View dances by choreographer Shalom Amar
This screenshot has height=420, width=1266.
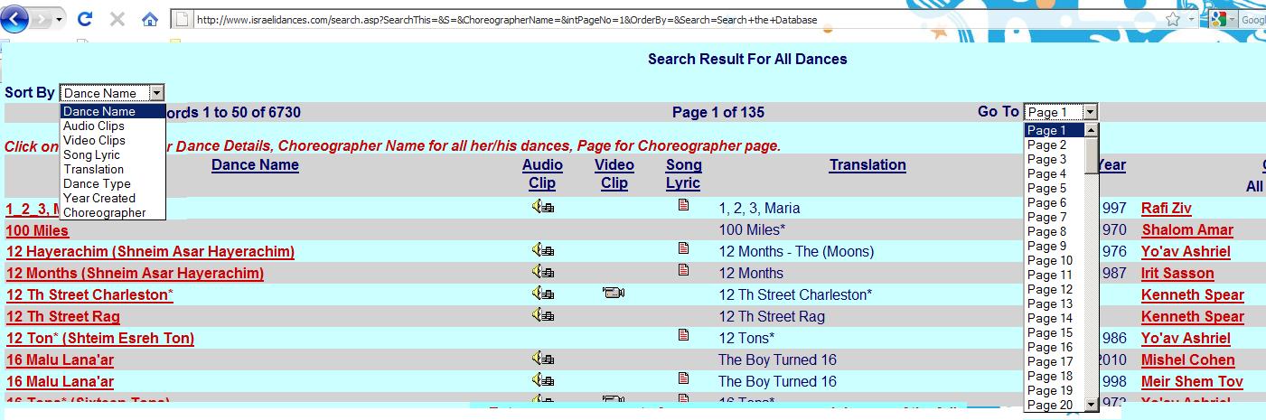pyautogui.click(x=1187, y=230)
